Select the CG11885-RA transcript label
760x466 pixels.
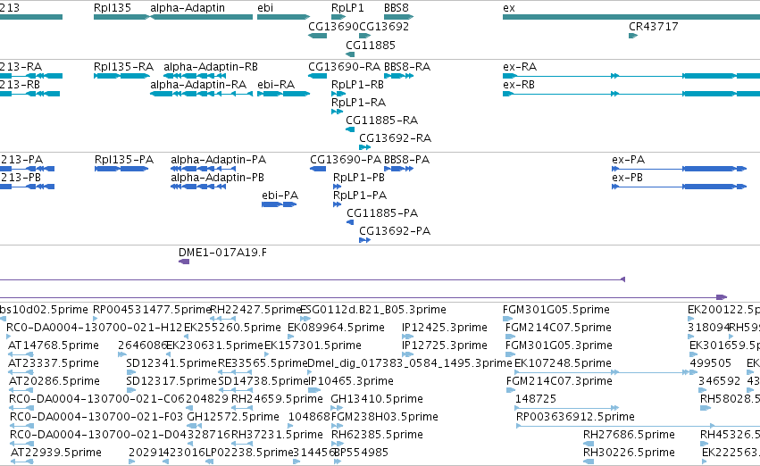point(382,121)
